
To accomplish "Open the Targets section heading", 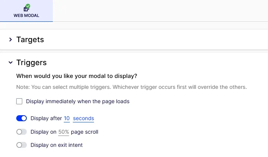I will pos(30,40).
